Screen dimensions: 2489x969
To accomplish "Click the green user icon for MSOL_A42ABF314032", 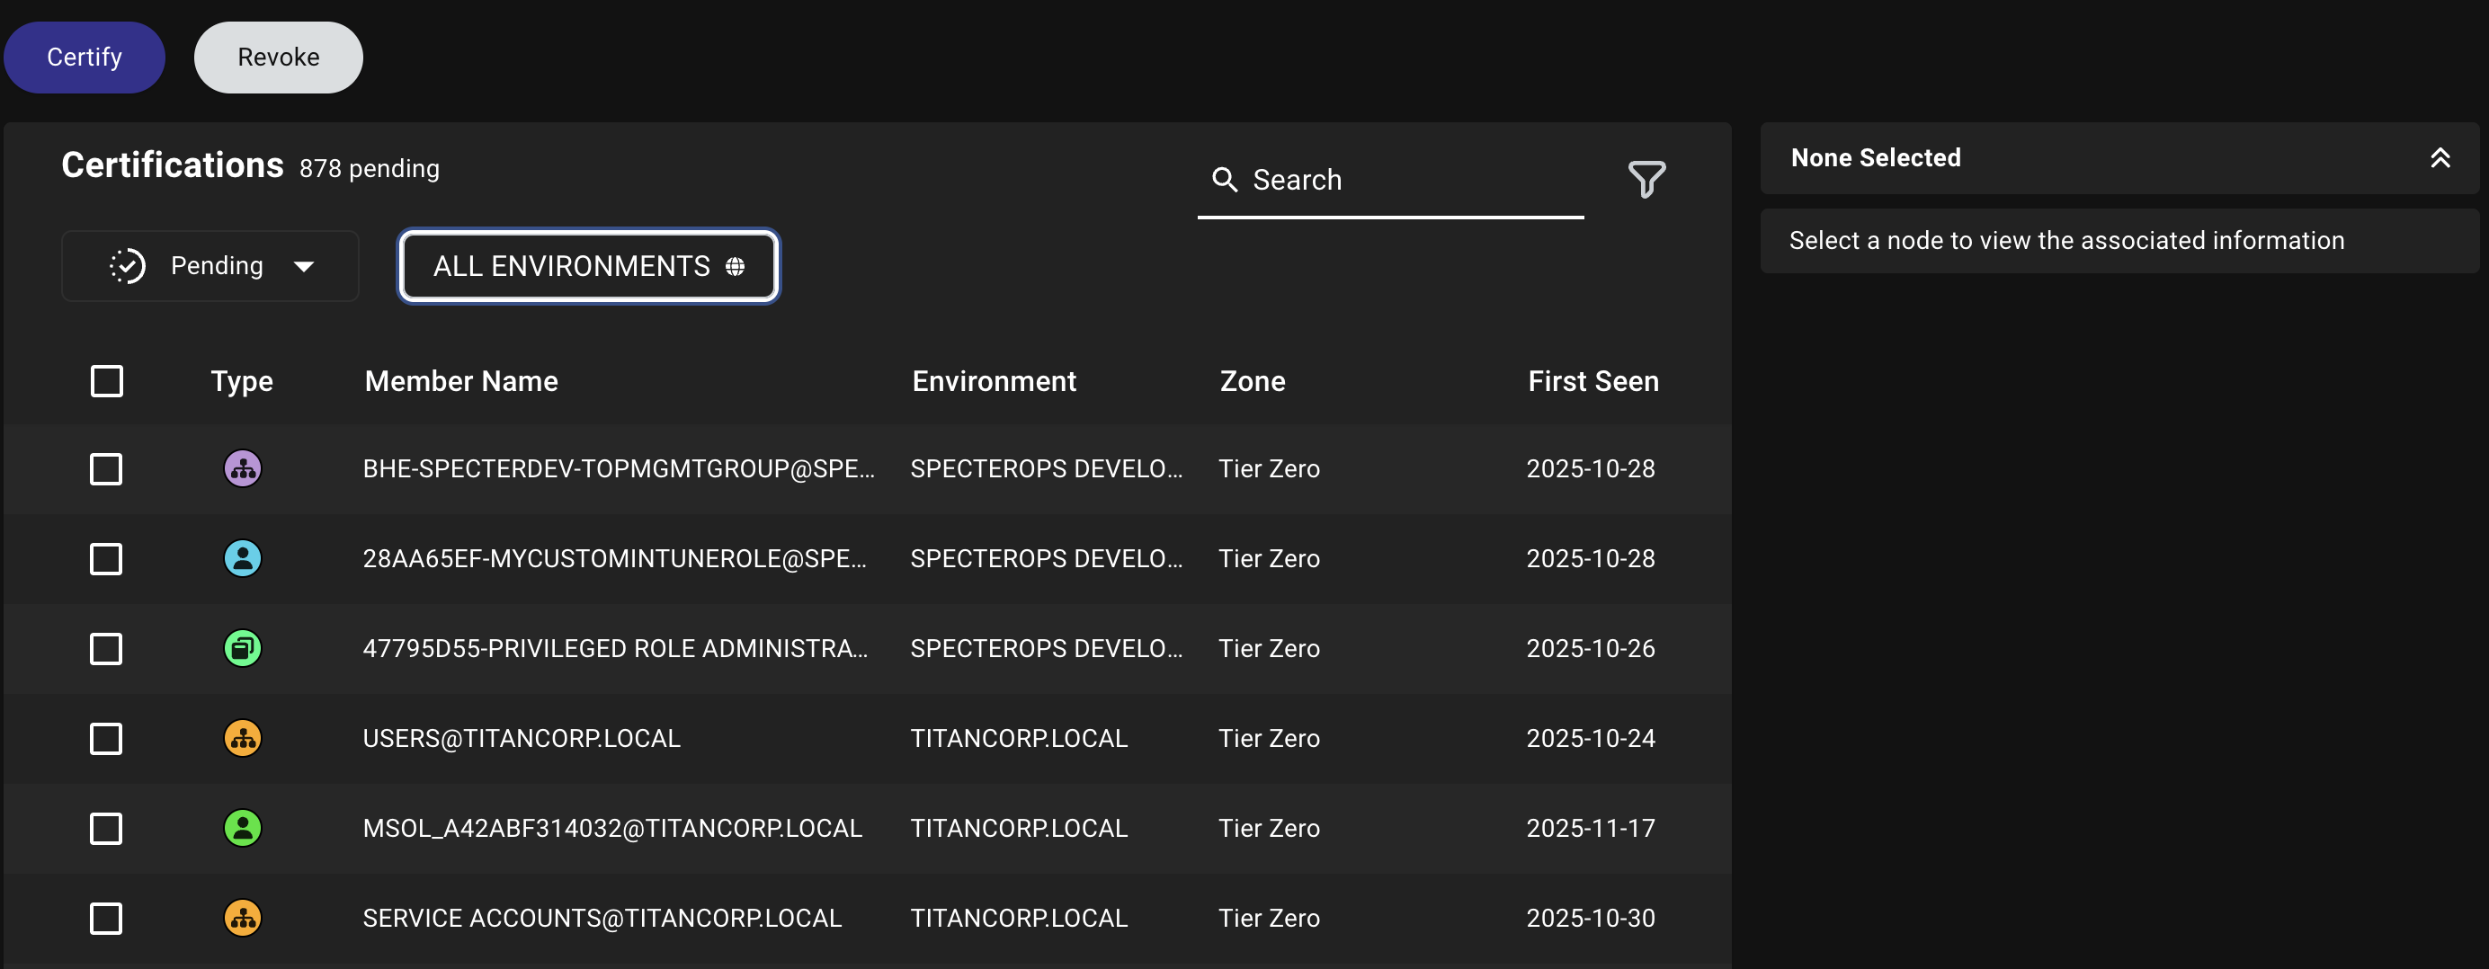I will [x=242, y=828].
